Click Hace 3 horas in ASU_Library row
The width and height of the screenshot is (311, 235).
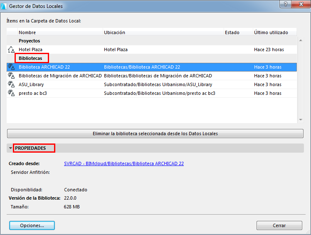[268, 84]
